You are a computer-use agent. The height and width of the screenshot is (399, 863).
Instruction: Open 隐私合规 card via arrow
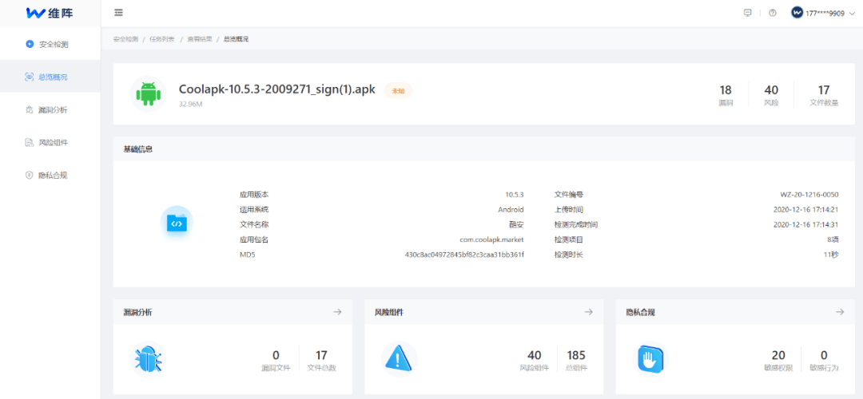tap(840, 312)
